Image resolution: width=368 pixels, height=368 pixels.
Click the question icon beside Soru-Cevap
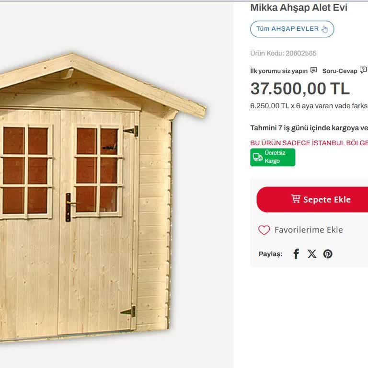[363, 70]
